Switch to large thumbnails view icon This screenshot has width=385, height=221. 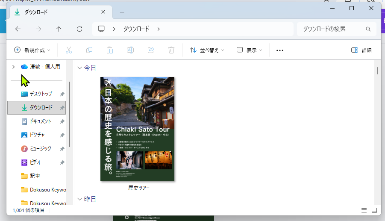pos(374,210)
